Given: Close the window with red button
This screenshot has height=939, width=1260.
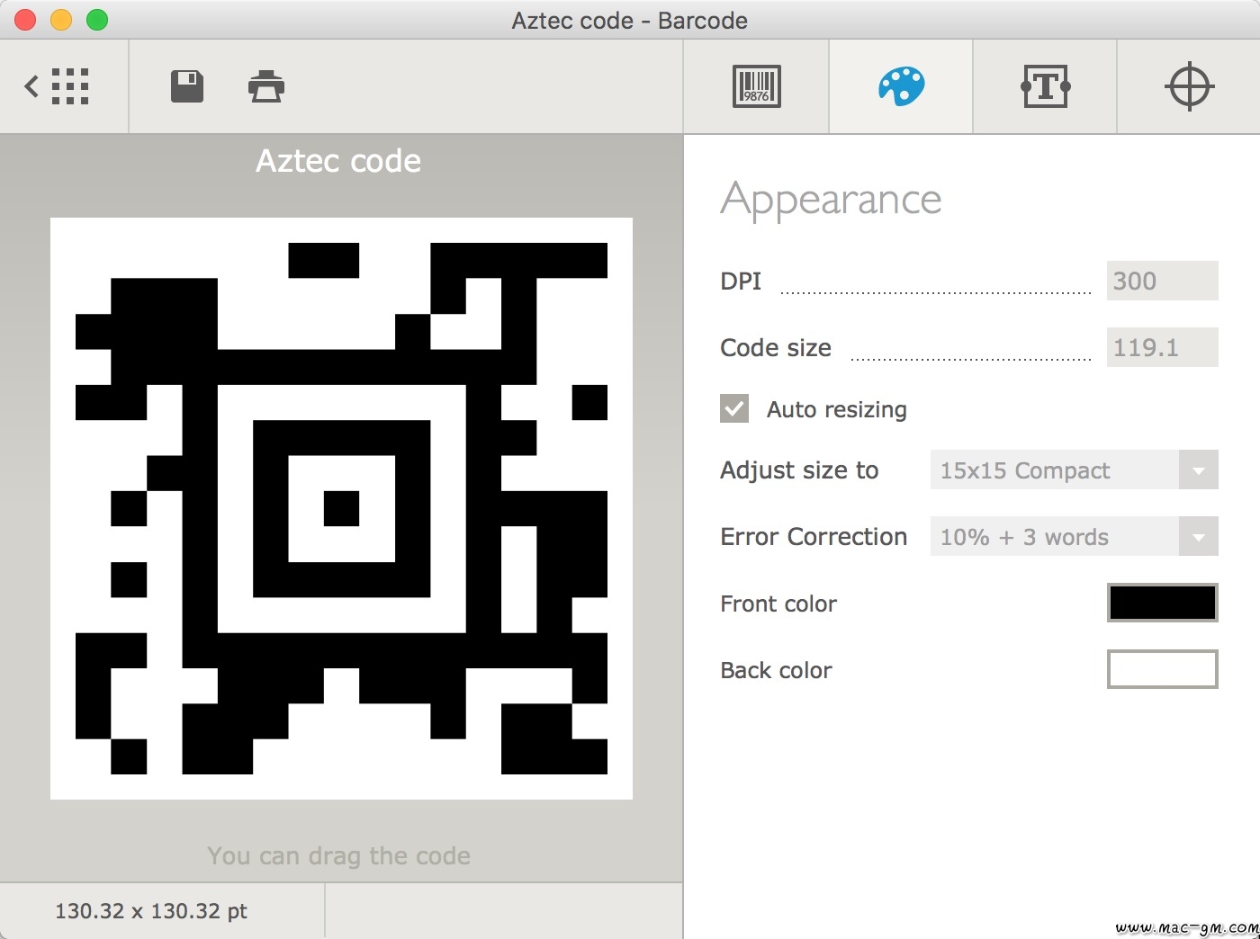Looking at the screenshot, I should (25, 20).
